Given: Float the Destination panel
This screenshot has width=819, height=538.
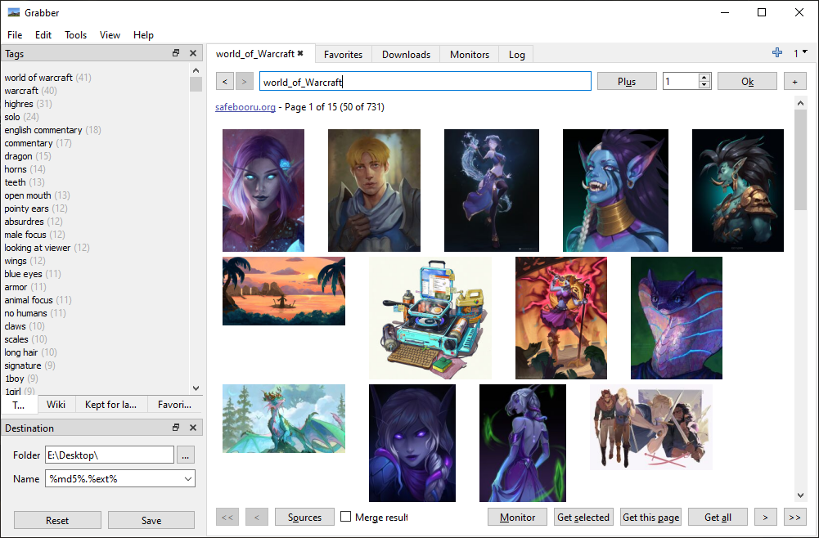Looking at the screenshot, I should 176,428.
